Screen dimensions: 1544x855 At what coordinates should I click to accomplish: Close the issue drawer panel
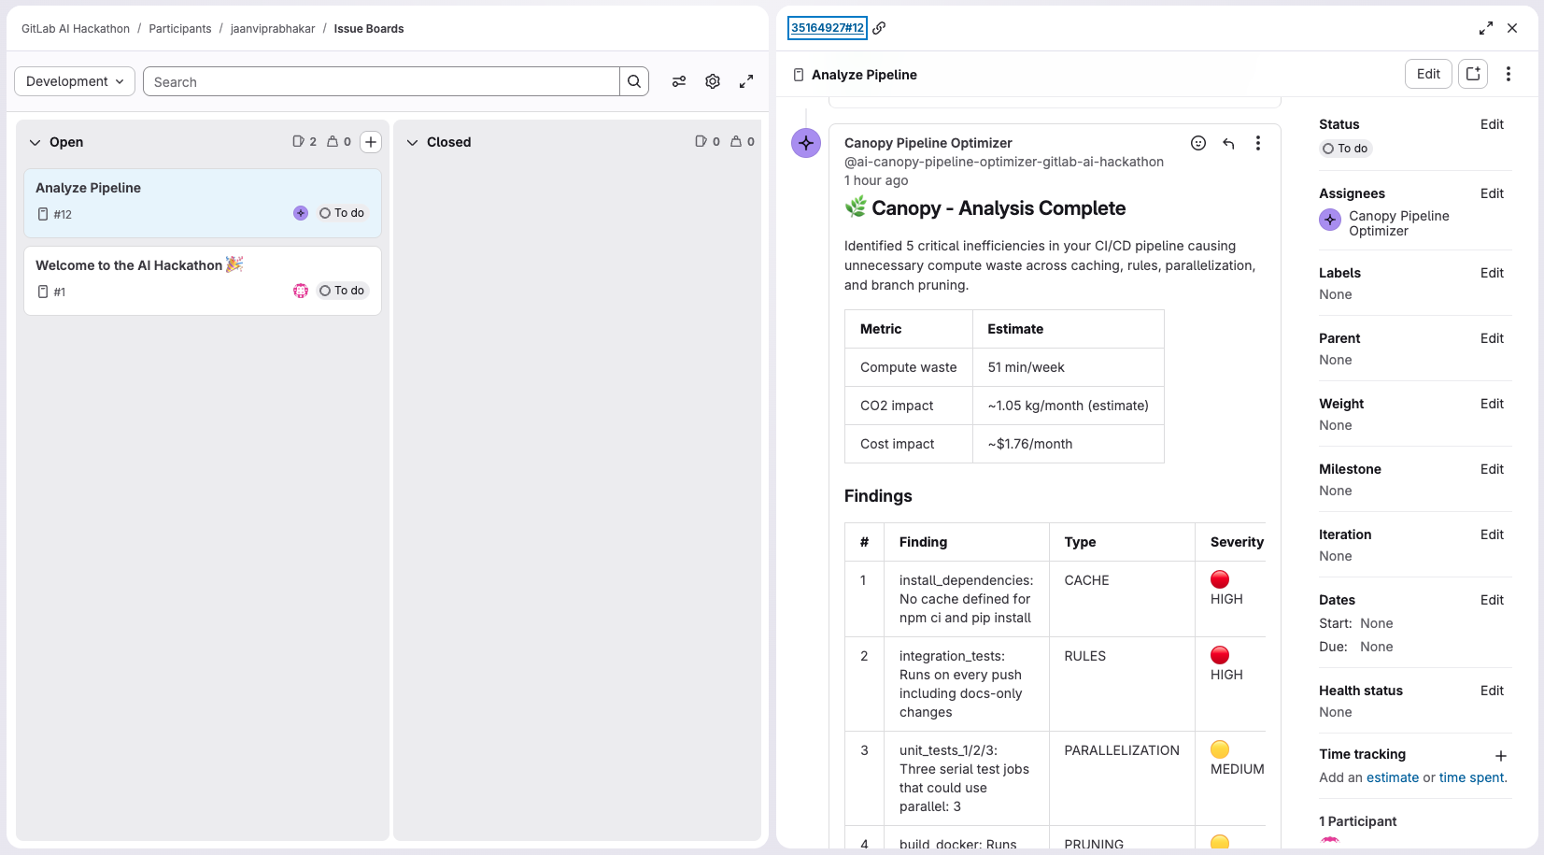click(1512, 28)
